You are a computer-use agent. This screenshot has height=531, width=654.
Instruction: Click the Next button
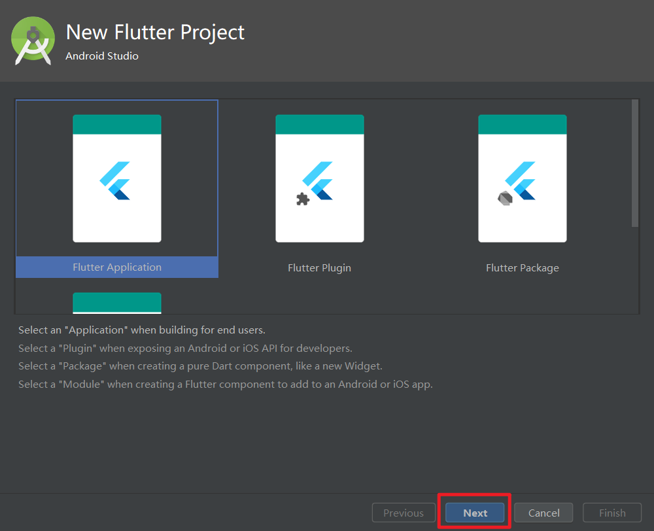tap(475, 513)
